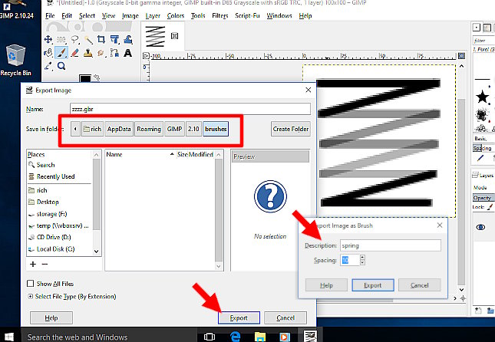This screenshot has width=495, height=342.
Task: Click the Name column sort arrow
Action: coord(172,154)
